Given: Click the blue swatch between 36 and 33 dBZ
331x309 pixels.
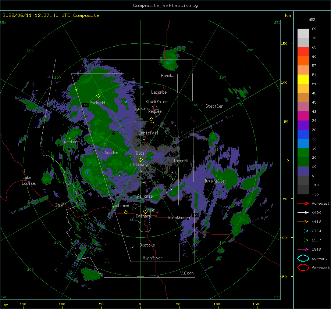Looking at the screenshot, I should pos(303,134).
